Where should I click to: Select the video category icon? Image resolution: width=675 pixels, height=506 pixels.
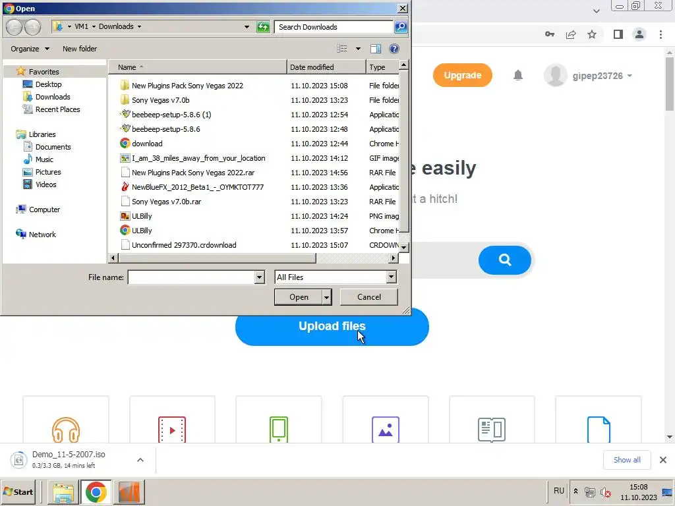[x=172, y=430]
